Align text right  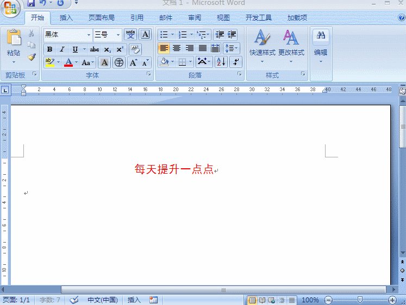(x=190, y=48)
